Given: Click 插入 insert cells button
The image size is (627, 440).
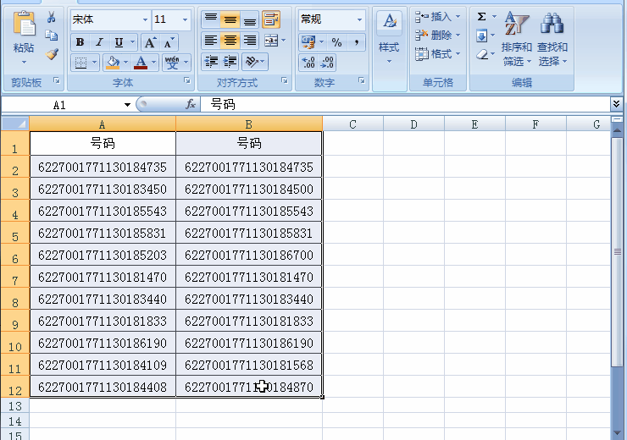Looking at the screenshot, I should [438, 17].
